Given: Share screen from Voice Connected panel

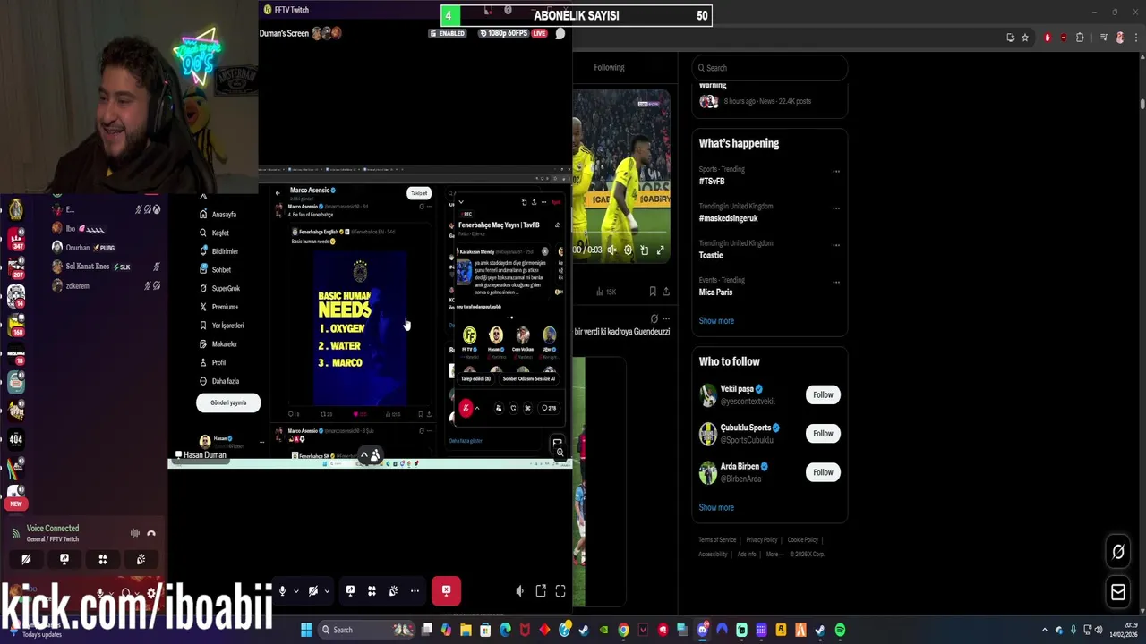Looking at the screenshot, I should click(64, 559).
